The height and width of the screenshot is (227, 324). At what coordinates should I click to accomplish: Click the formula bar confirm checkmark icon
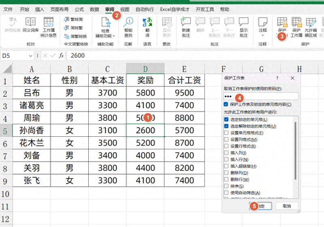coord(53,55)
